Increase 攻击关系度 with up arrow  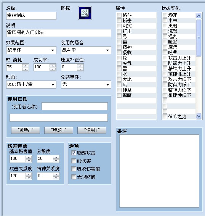[x=29, y=174]
